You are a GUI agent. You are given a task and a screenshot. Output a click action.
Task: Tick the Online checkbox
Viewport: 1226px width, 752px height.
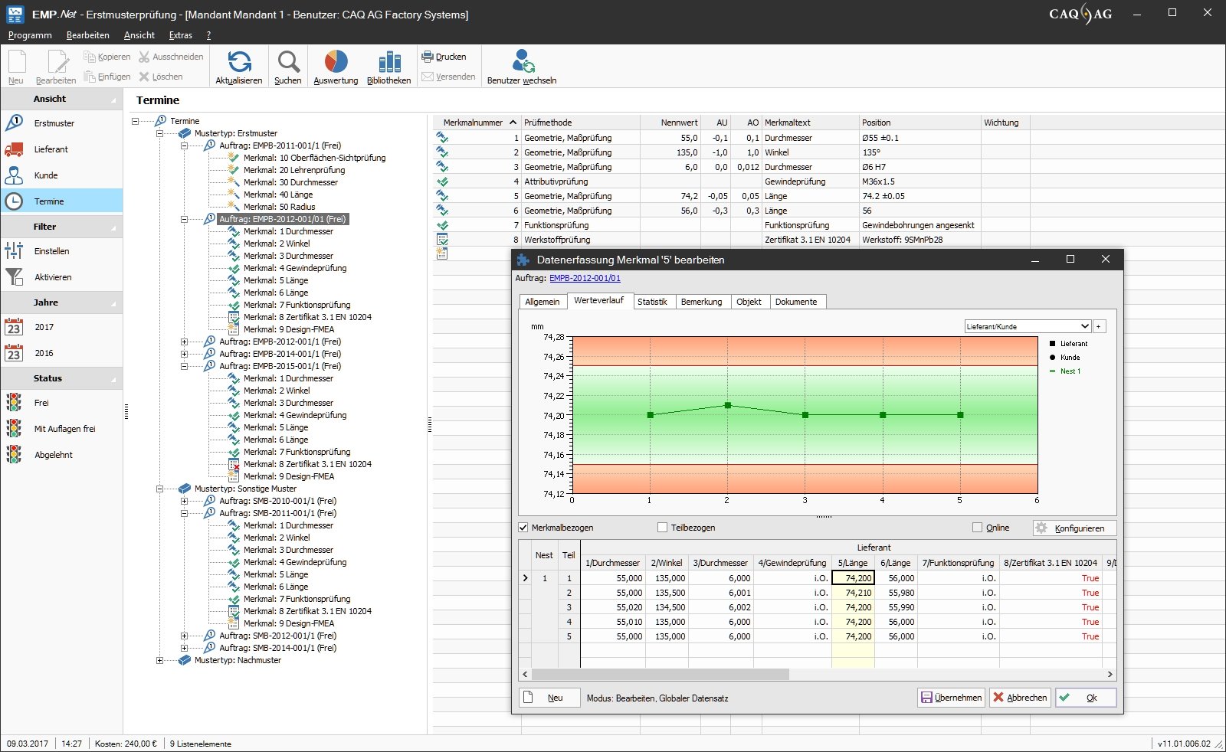(977, 528)
